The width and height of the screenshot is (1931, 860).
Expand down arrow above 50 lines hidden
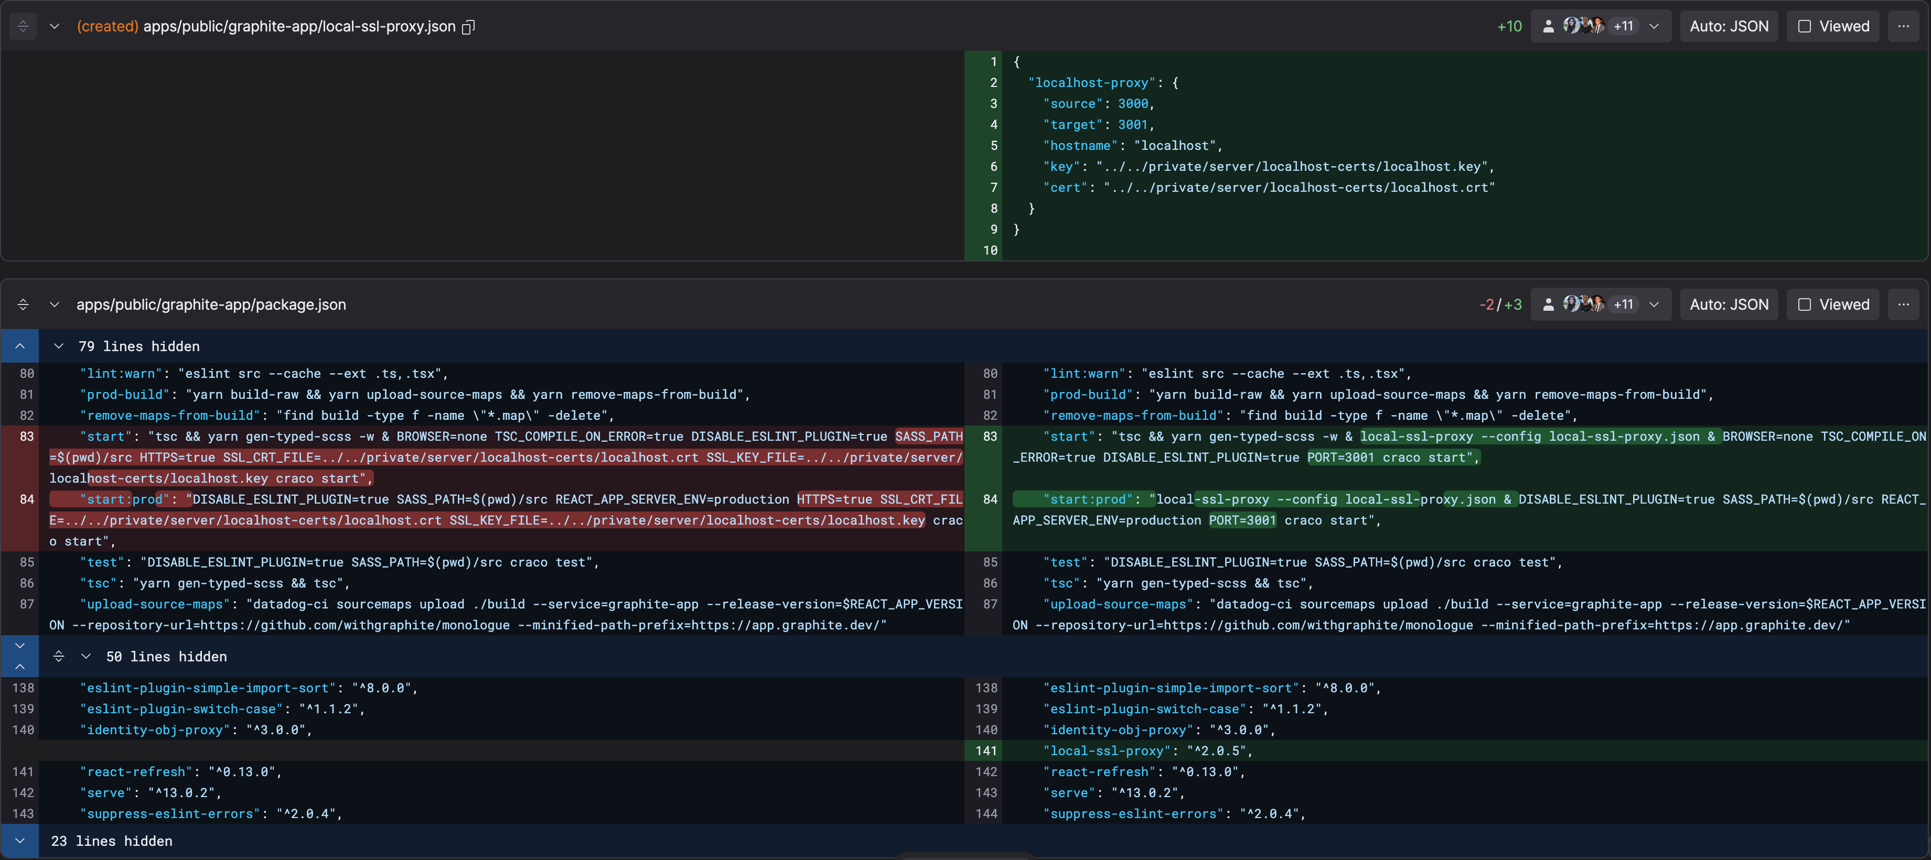coord(20,646)
